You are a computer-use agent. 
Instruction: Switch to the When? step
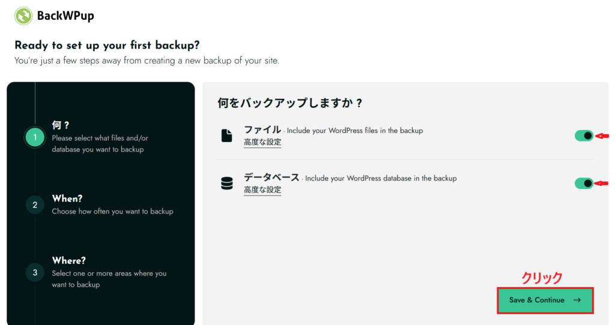[67, 198]
